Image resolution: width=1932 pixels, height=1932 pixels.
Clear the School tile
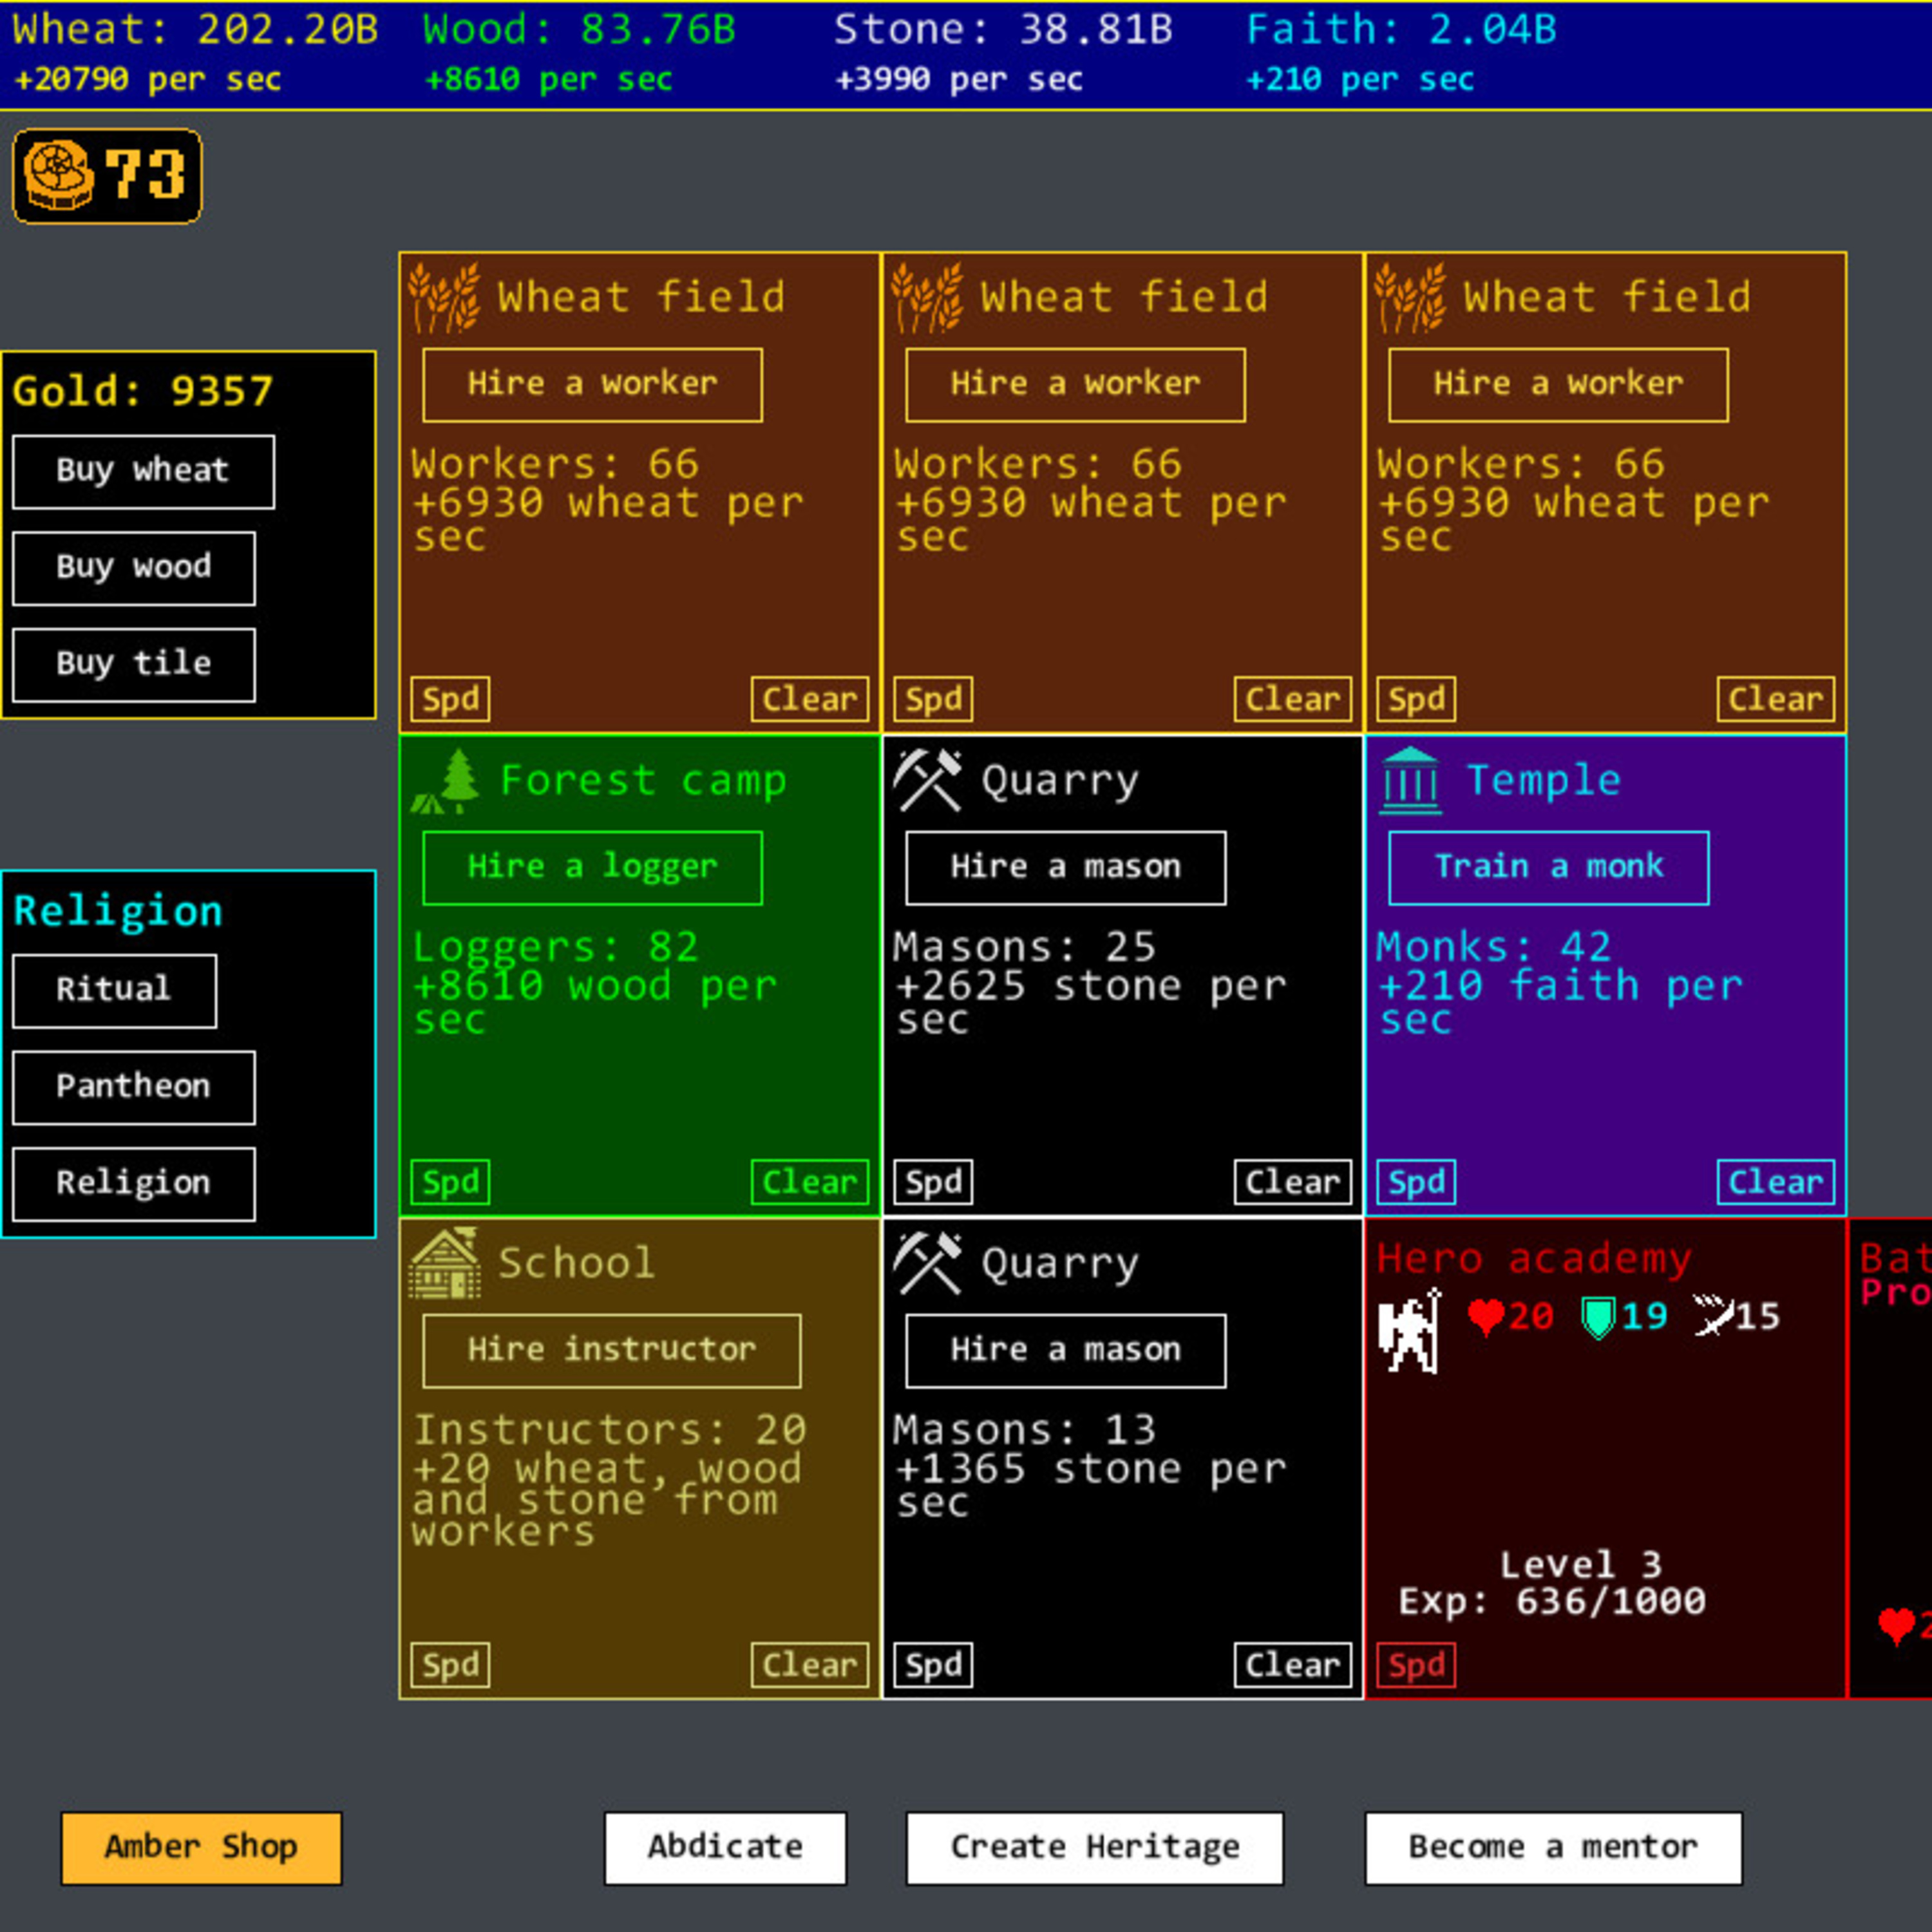pos(809,1665)
